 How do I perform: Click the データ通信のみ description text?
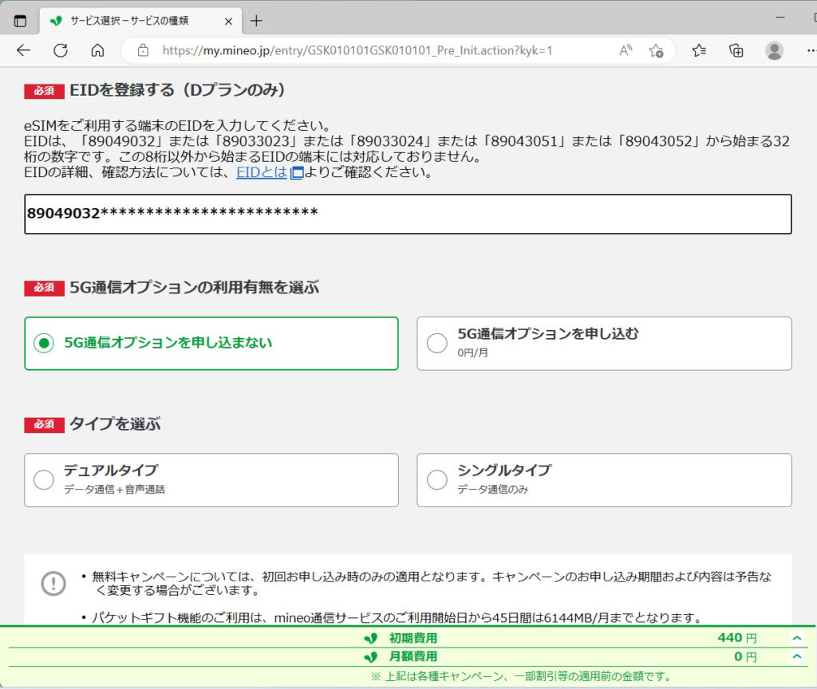(x=493, y=489)
